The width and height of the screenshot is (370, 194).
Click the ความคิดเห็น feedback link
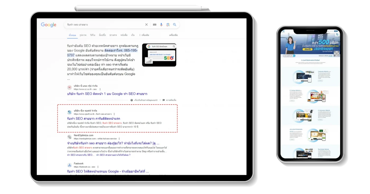point(171,100)
